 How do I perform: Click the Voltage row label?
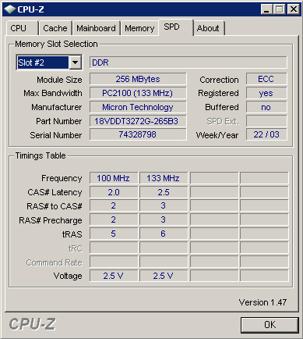coord(68,276)
